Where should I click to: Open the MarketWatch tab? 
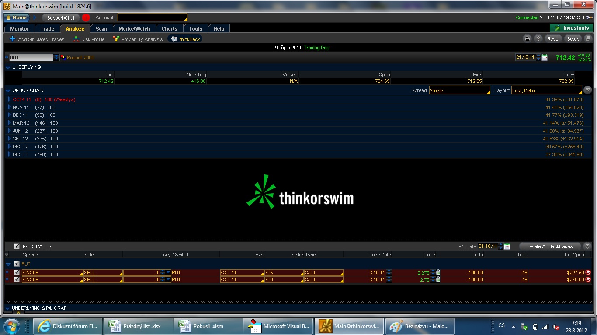[x=134, y=29]
